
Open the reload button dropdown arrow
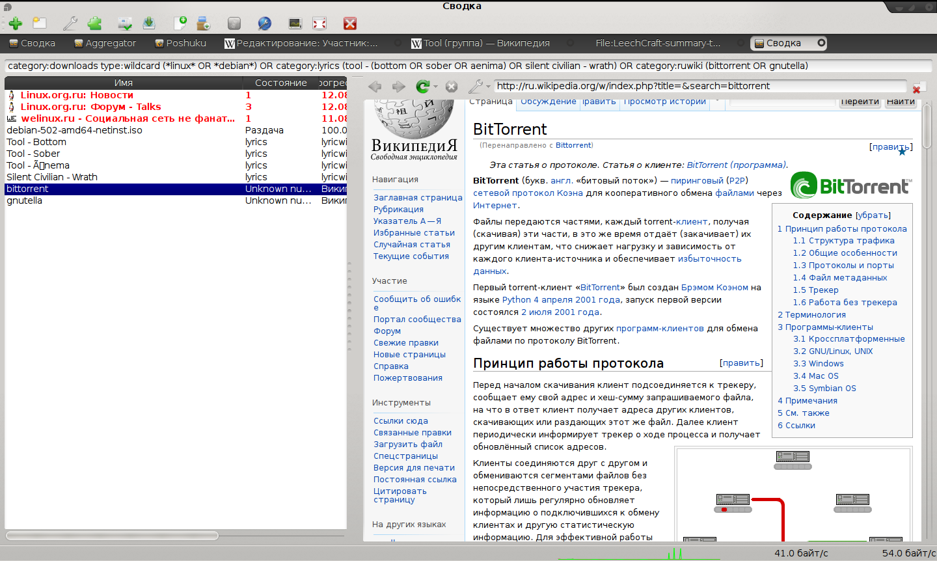(435, 87)
